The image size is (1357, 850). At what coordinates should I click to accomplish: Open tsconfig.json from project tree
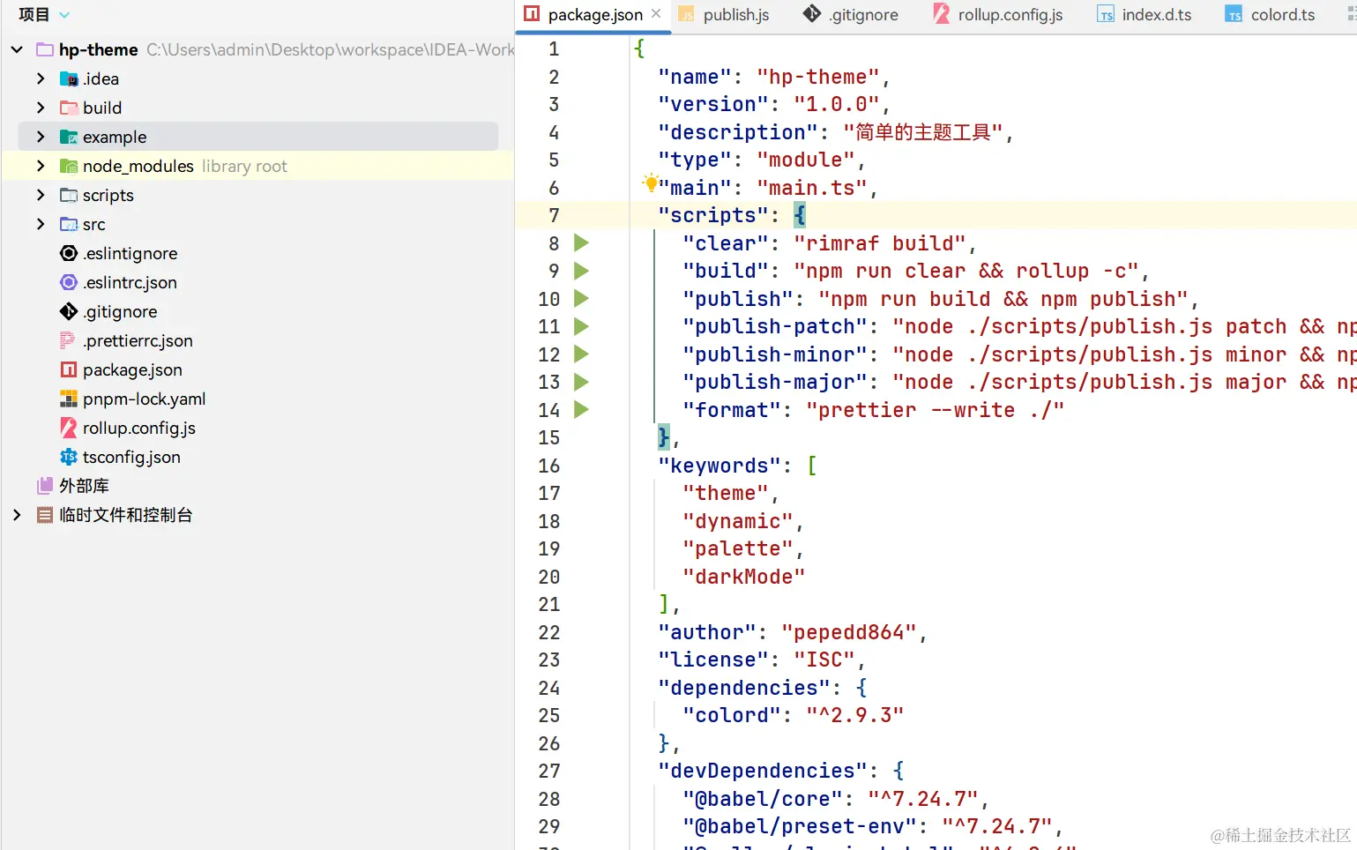click(x=131, y=457)
